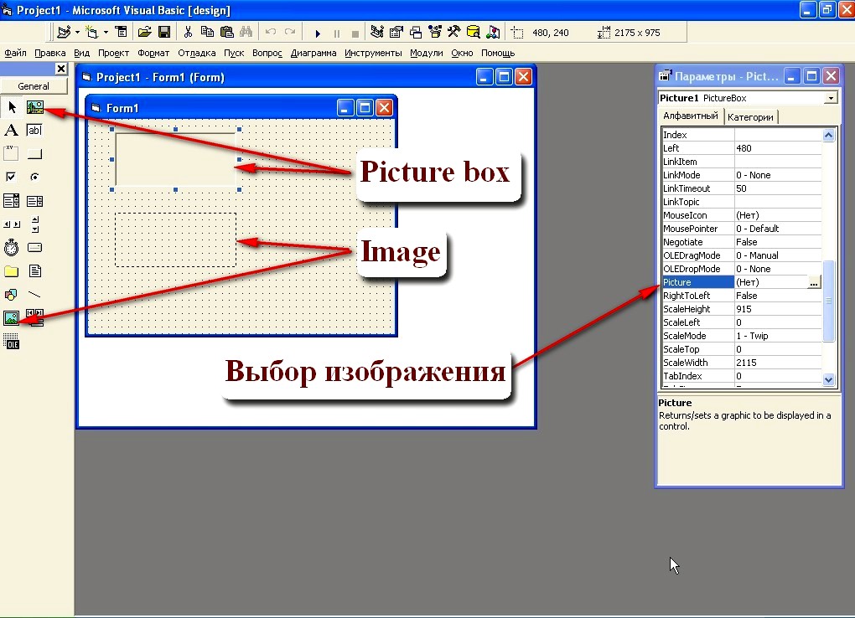Open the Object Browser toolbar icon
855x618 pixels.
coord(434,32)
